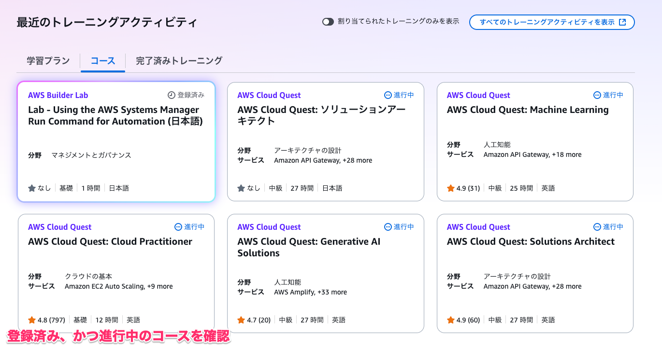Screen dimensions: 662x349
Task: Open AWS Cloud Quest: ソリューションアーキテクト course title
Action: click(x=321, y=115)
